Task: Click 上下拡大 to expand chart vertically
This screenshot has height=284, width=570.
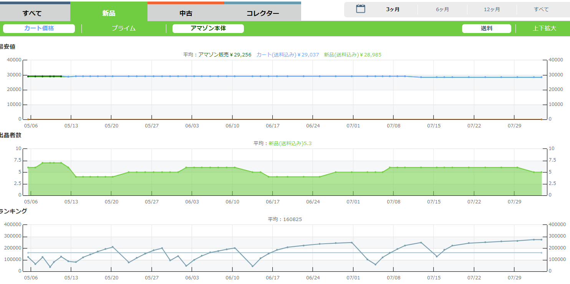Action: point(544,28)
